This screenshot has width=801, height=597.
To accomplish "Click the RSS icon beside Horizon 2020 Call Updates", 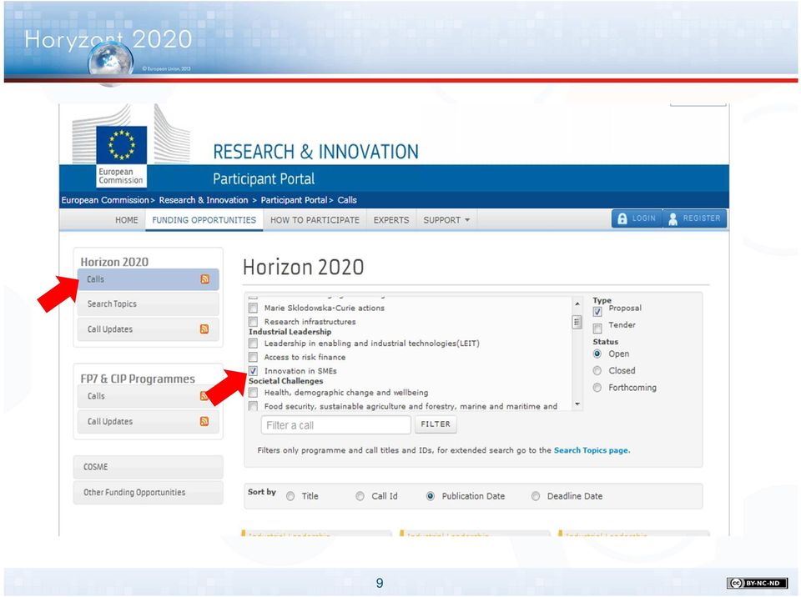I will click(x=204, y=329).
